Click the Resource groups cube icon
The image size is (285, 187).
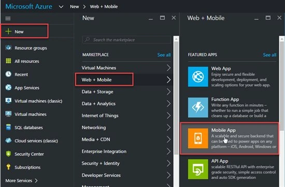[8, 48]
